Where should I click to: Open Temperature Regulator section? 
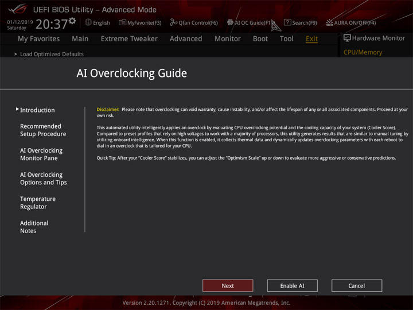click(x=38, y=203)
